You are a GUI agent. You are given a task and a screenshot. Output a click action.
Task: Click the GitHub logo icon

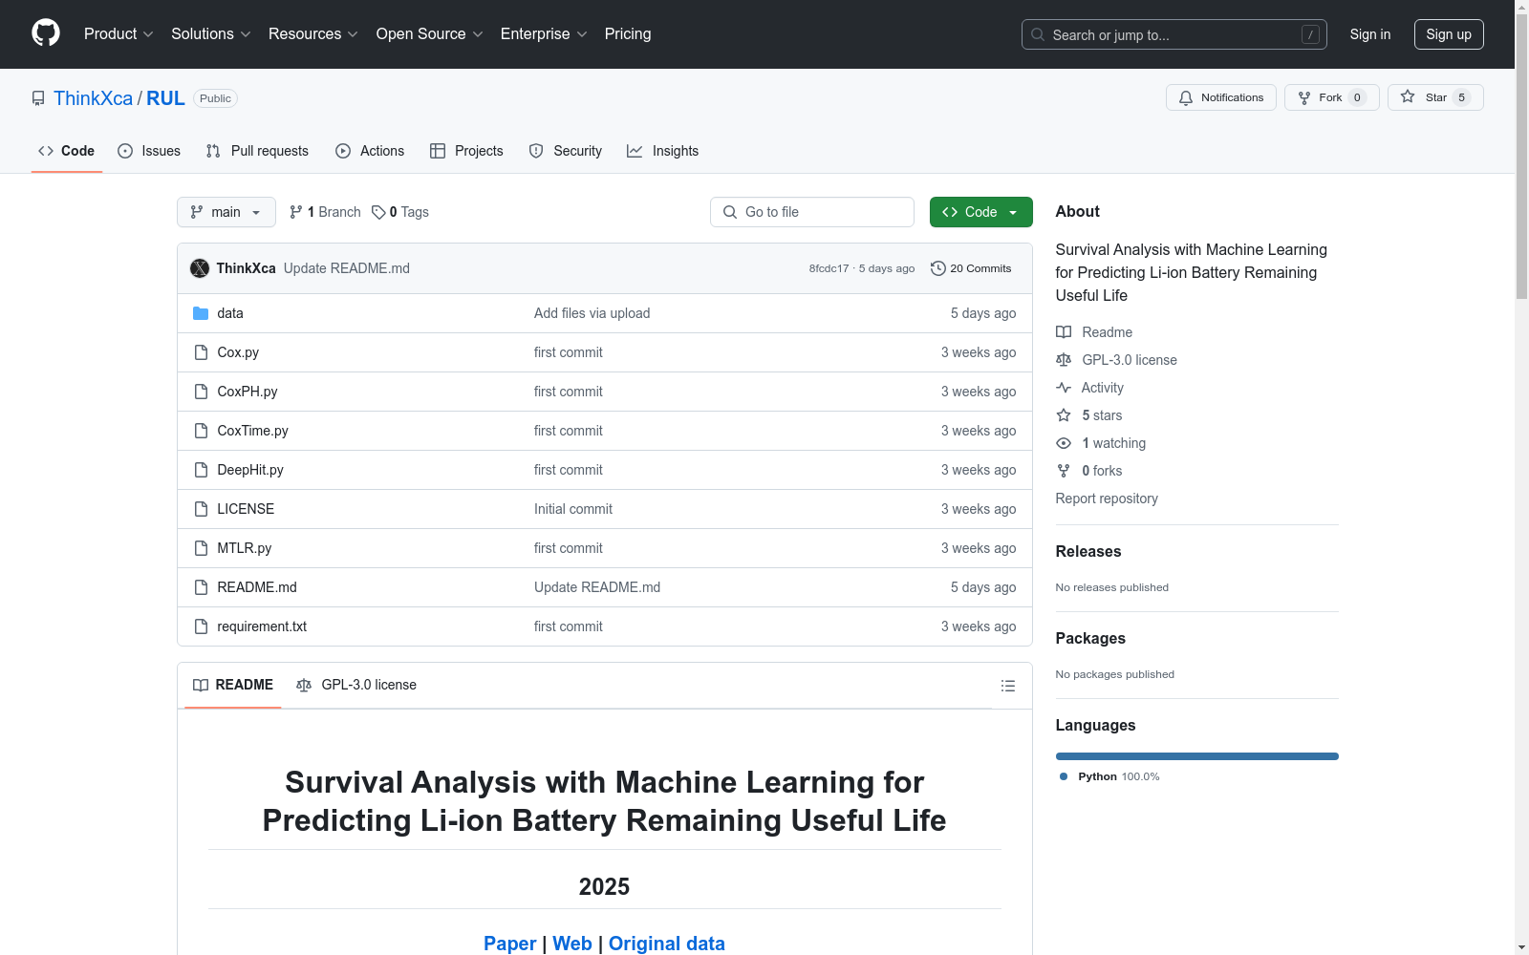click(46, 33)
